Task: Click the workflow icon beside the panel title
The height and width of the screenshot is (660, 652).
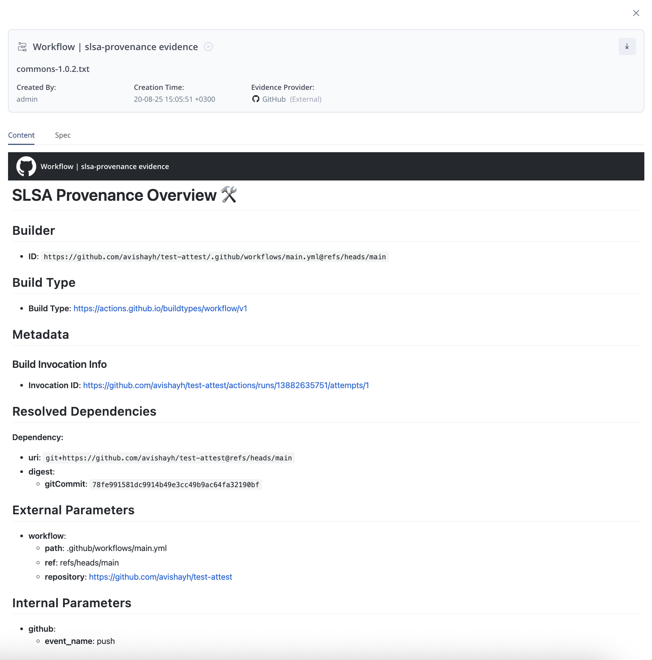Action: (22, 47)
